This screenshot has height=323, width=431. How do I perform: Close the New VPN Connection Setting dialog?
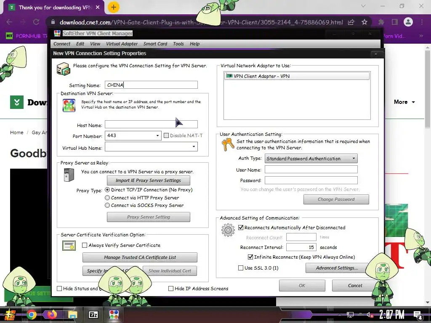tap(376, 54)
